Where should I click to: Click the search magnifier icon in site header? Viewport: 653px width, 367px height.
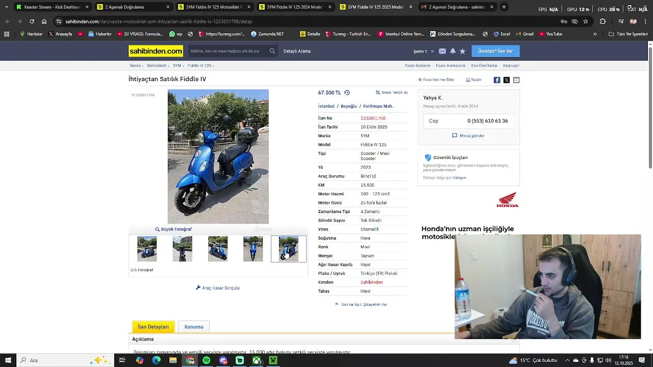point(272,51)
